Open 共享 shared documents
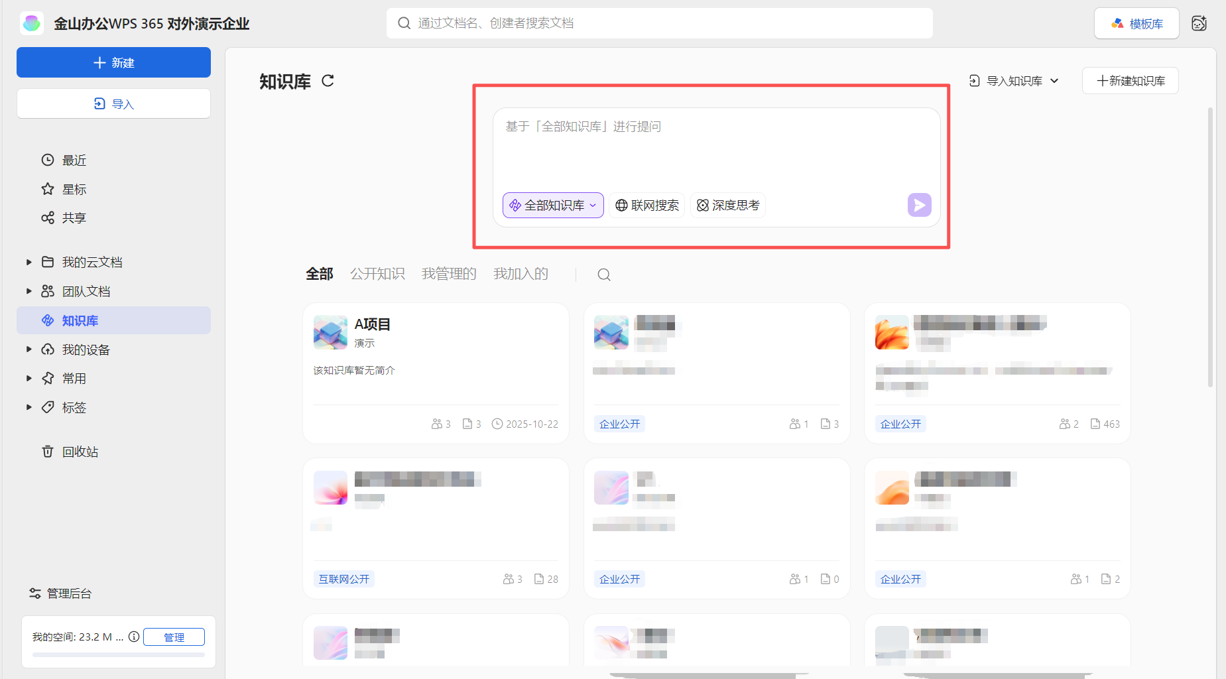The width and height of the screenshot is (1226, 679). tap(74, 217)
